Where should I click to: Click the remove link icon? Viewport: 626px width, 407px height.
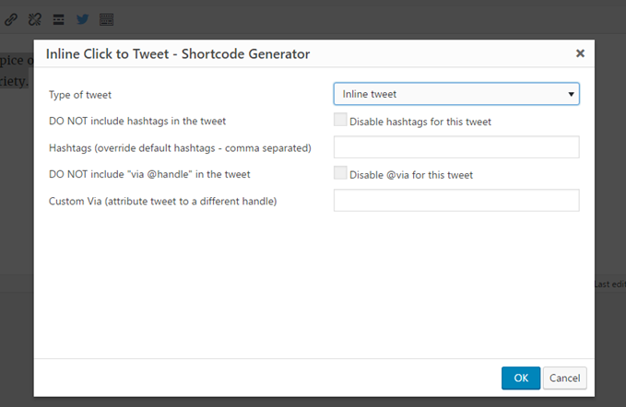35,19
